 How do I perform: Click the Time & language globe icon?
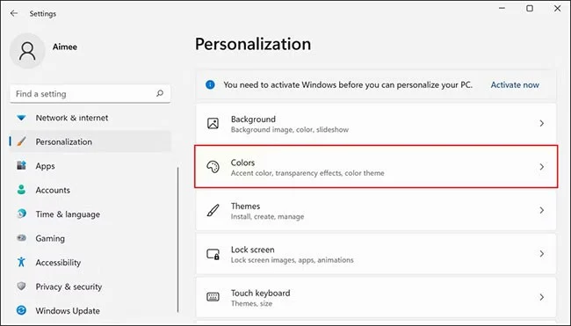click(x=21, y=214)
